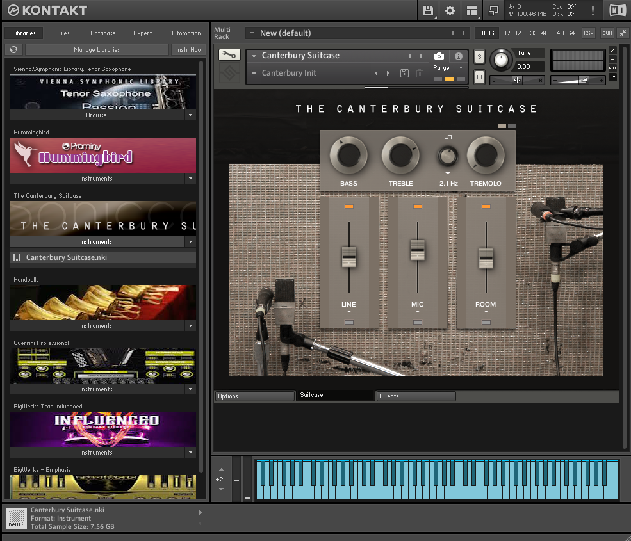This screenshot has height=541, width=631.
Task: Toggle the PV button in instrument header
Action: [612, 77]
